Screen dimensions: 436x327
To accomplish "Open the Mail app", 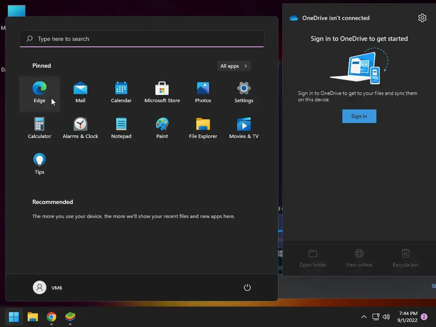I will point(80,93).
